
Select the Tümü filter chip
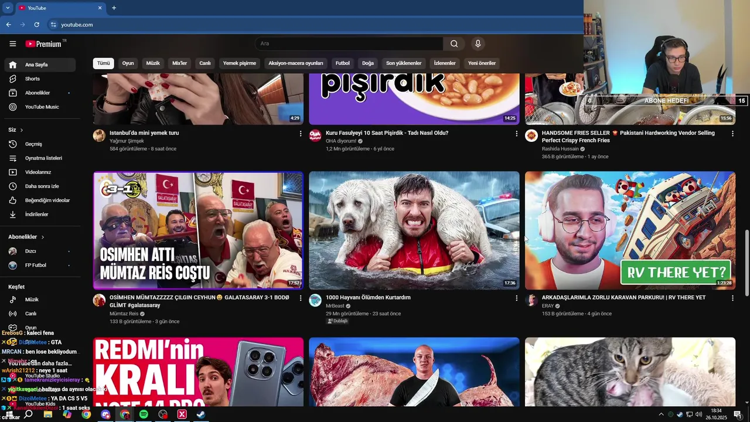(104, 63)
